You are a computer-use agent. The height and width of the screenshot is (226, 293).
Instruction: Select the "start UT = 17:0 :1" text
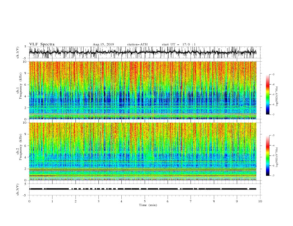point(179,44)
